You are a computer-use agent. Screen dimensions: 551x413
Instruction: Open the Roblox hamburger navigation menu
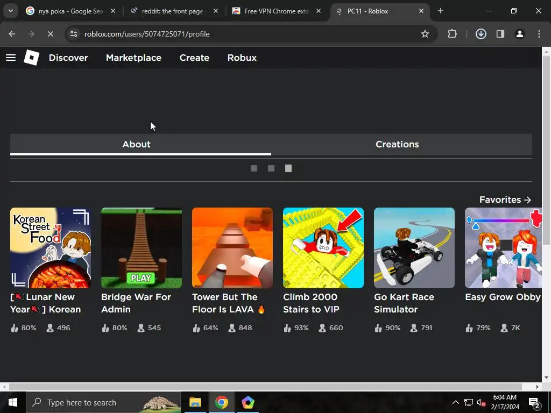pyautogui.click(x=11, y=58)
